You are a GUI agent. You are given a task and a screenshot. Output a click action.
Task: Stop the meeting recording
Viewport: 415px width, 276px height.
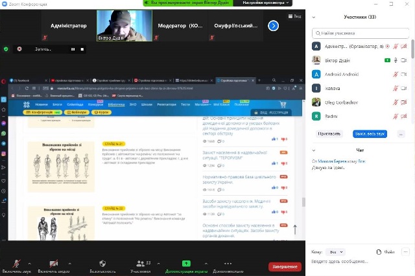pyautogui.click(x=82, y=49)
